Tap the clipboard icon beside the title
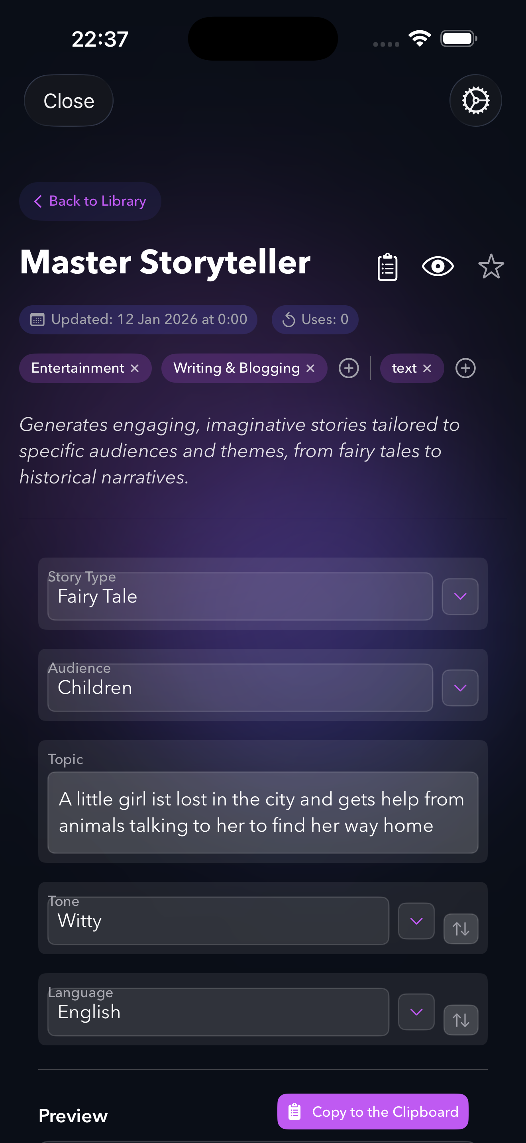This screenshot has width=526, height=1143. [x=387, y=267]
